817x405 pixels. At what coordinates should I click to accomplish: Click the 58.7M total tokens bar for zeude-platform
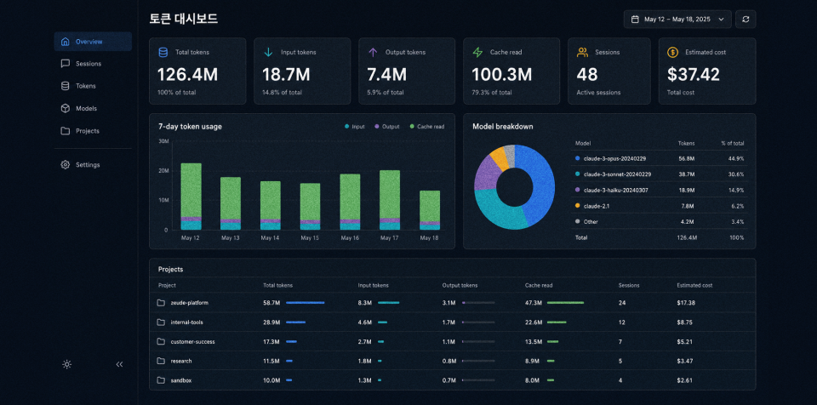305,303
